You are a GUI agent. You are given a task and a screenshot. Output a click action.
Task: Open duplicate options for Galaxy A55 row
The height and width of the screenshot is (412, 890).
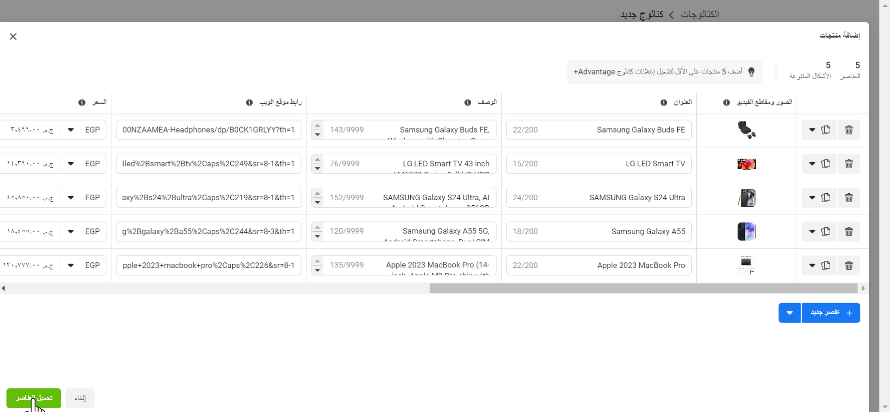(x=812, y=231)
